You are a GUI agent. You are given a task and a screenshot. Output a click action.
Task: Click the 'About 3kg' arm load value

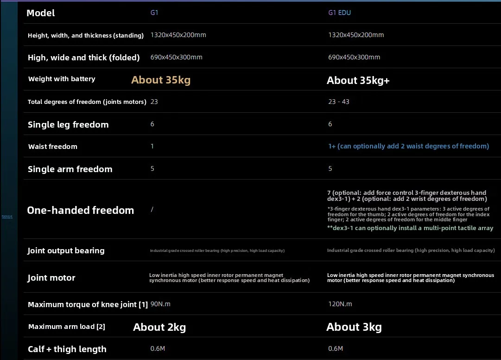354,327
